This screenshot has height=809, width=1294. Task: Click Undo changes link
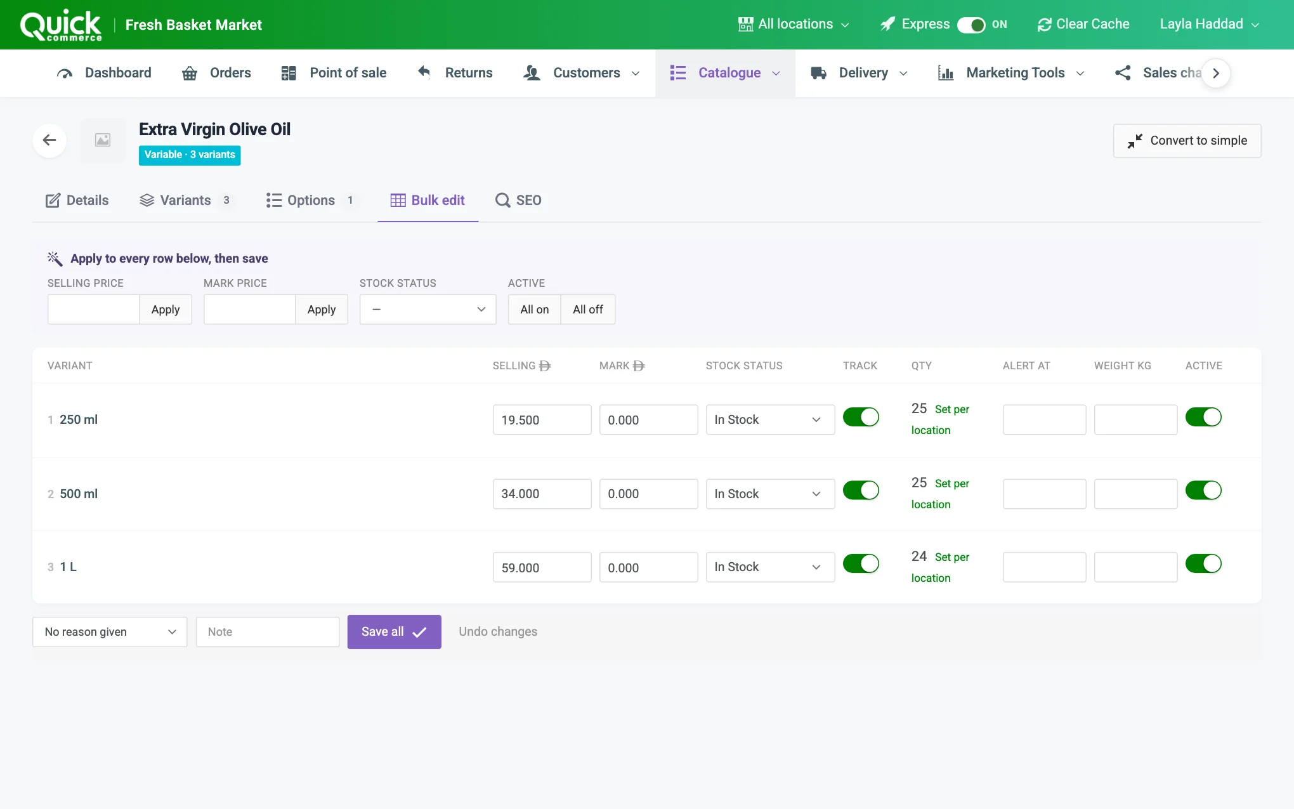[x=498, y=632]
